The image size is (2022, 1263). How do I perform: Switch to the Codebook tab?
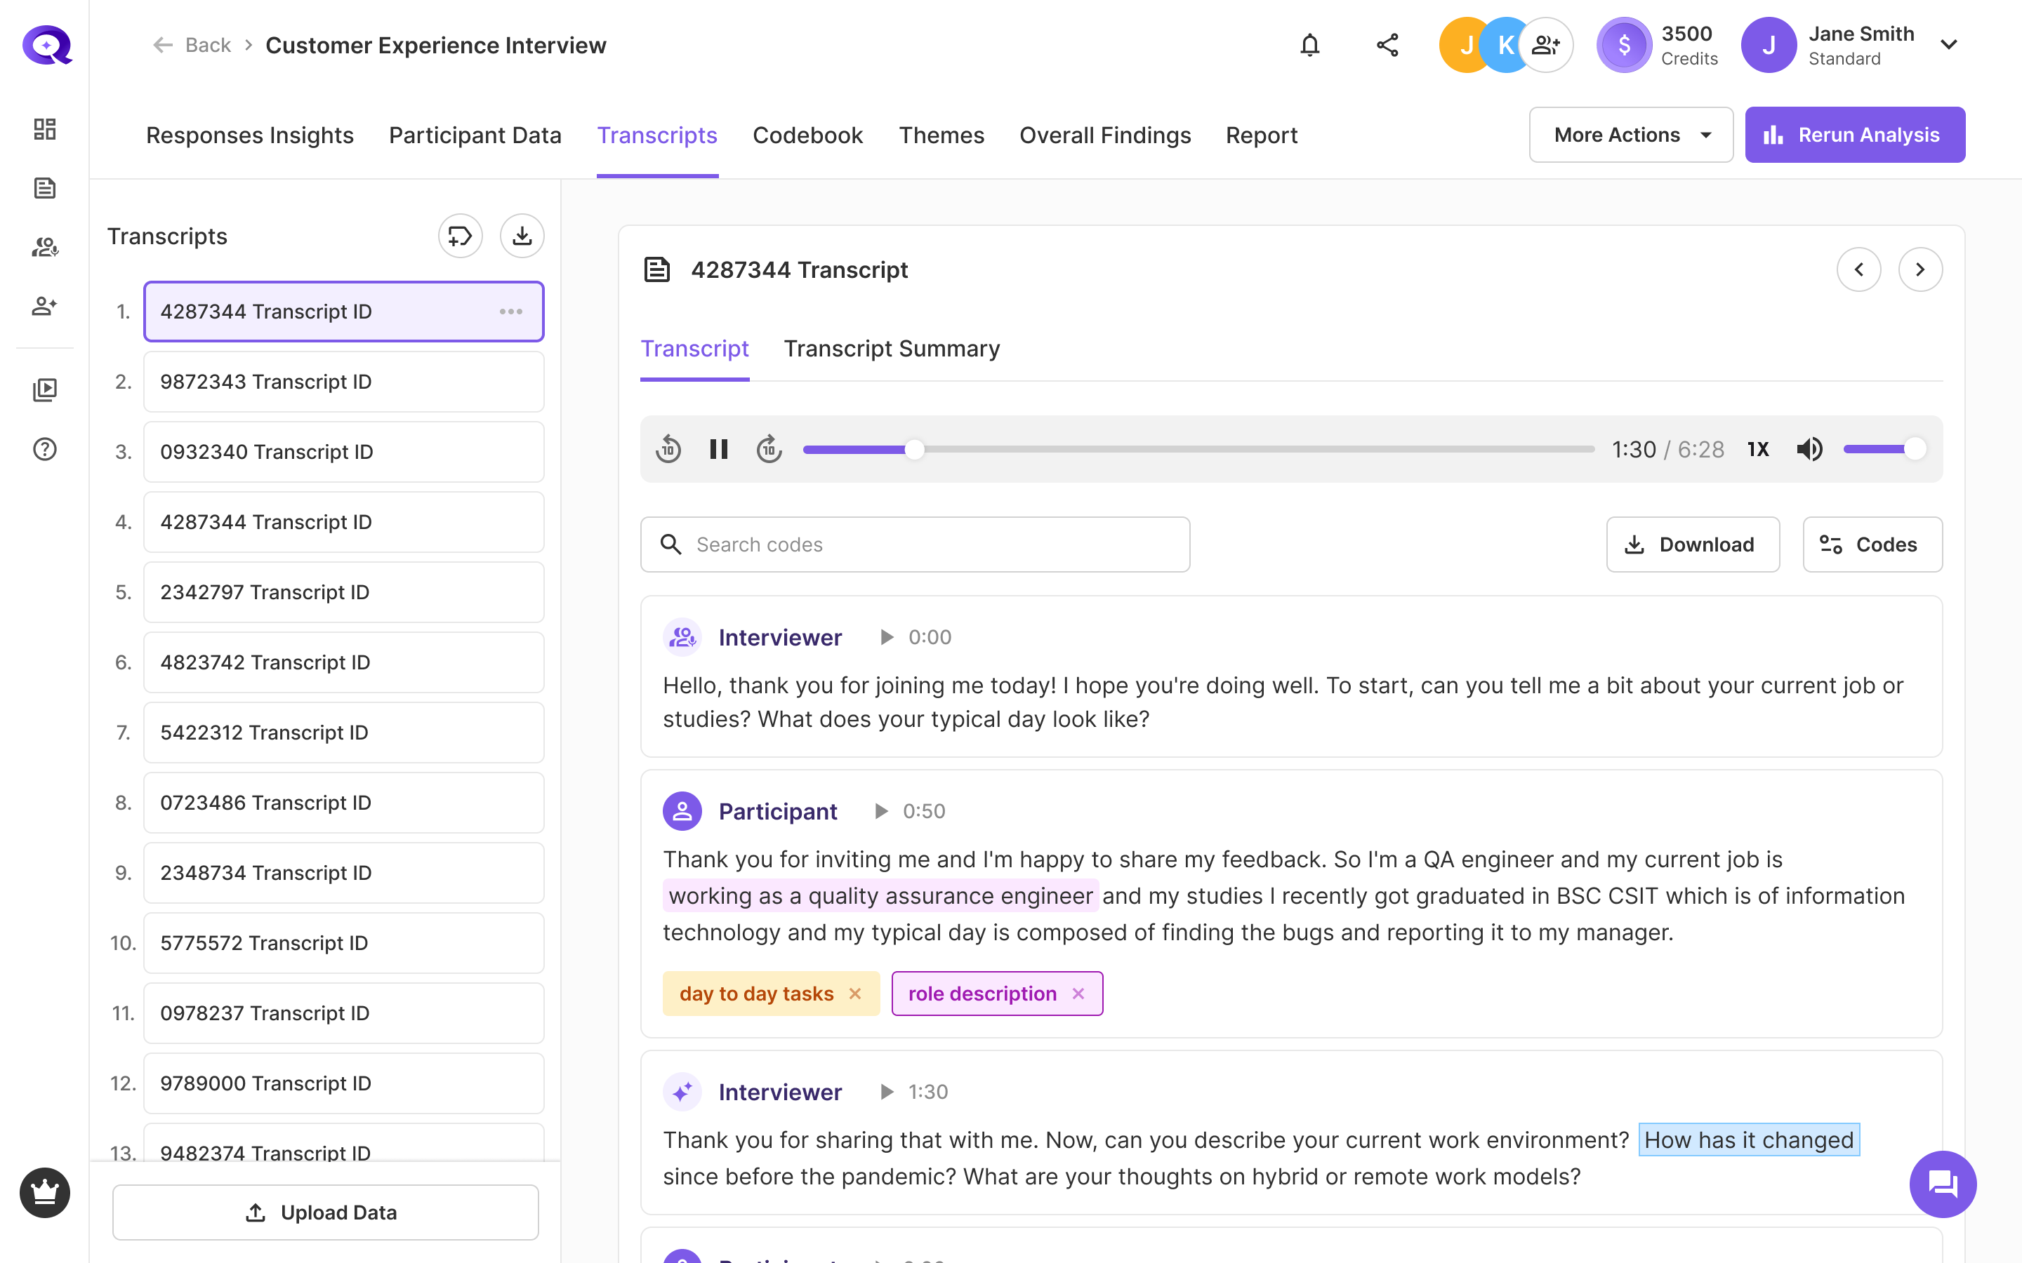click(807, 135)
